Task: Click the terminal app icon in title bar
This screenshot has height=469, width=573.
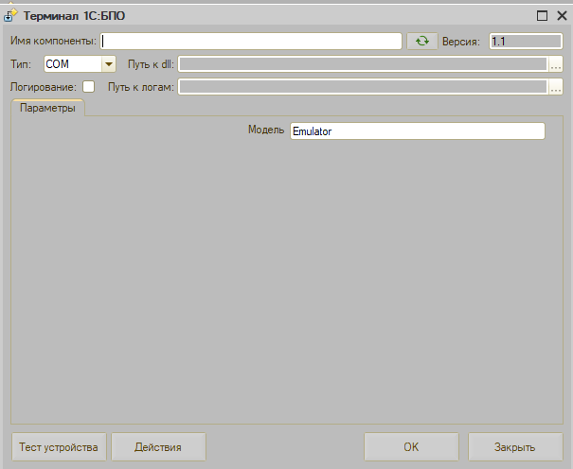Action: [x=11, y=15]
